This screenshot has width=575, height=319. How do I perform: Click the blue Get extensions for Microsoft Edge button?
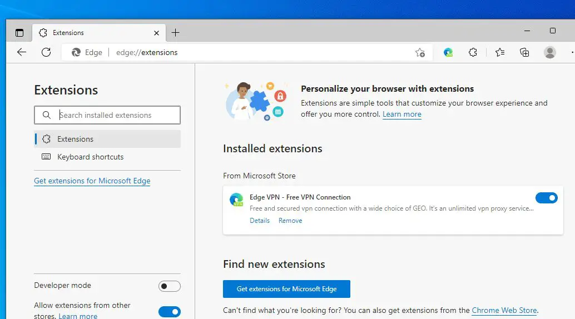click(x=286, y=289)
